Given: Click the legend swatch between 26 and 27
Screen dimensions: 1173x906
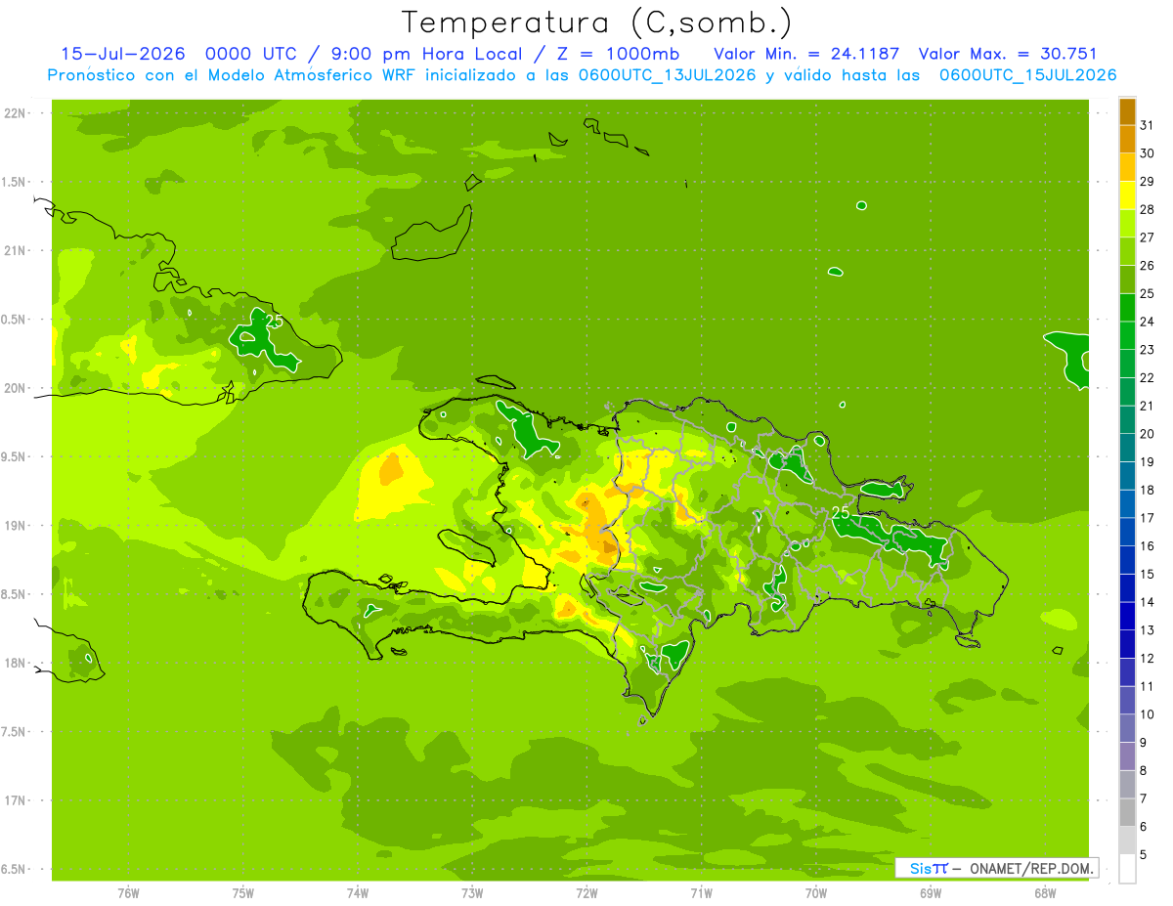Looking at the screenshot, I should pyautogui.click(x=1127, y=251).
